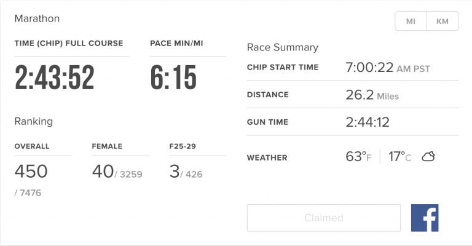Click the chip time 2:43:52
Viewport: 472px width, 246px height.
tap(55, 78)
